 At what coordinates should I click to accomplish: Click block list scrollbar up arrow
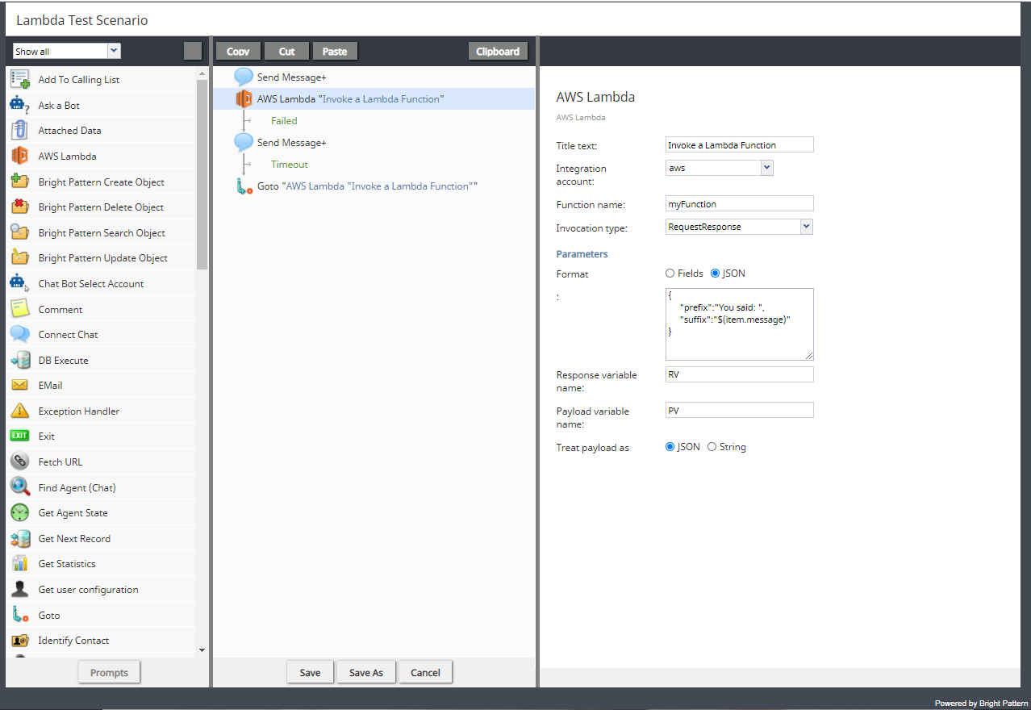click(202, 74)
